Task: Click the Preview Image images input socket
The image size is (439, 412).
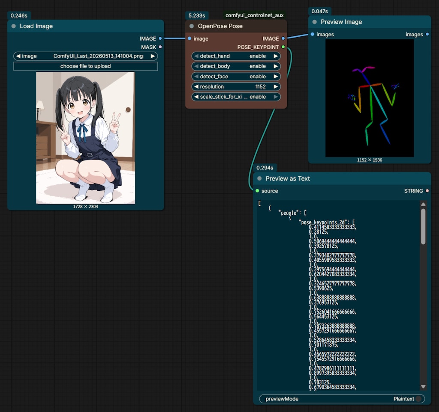Action: pos(313,34)
